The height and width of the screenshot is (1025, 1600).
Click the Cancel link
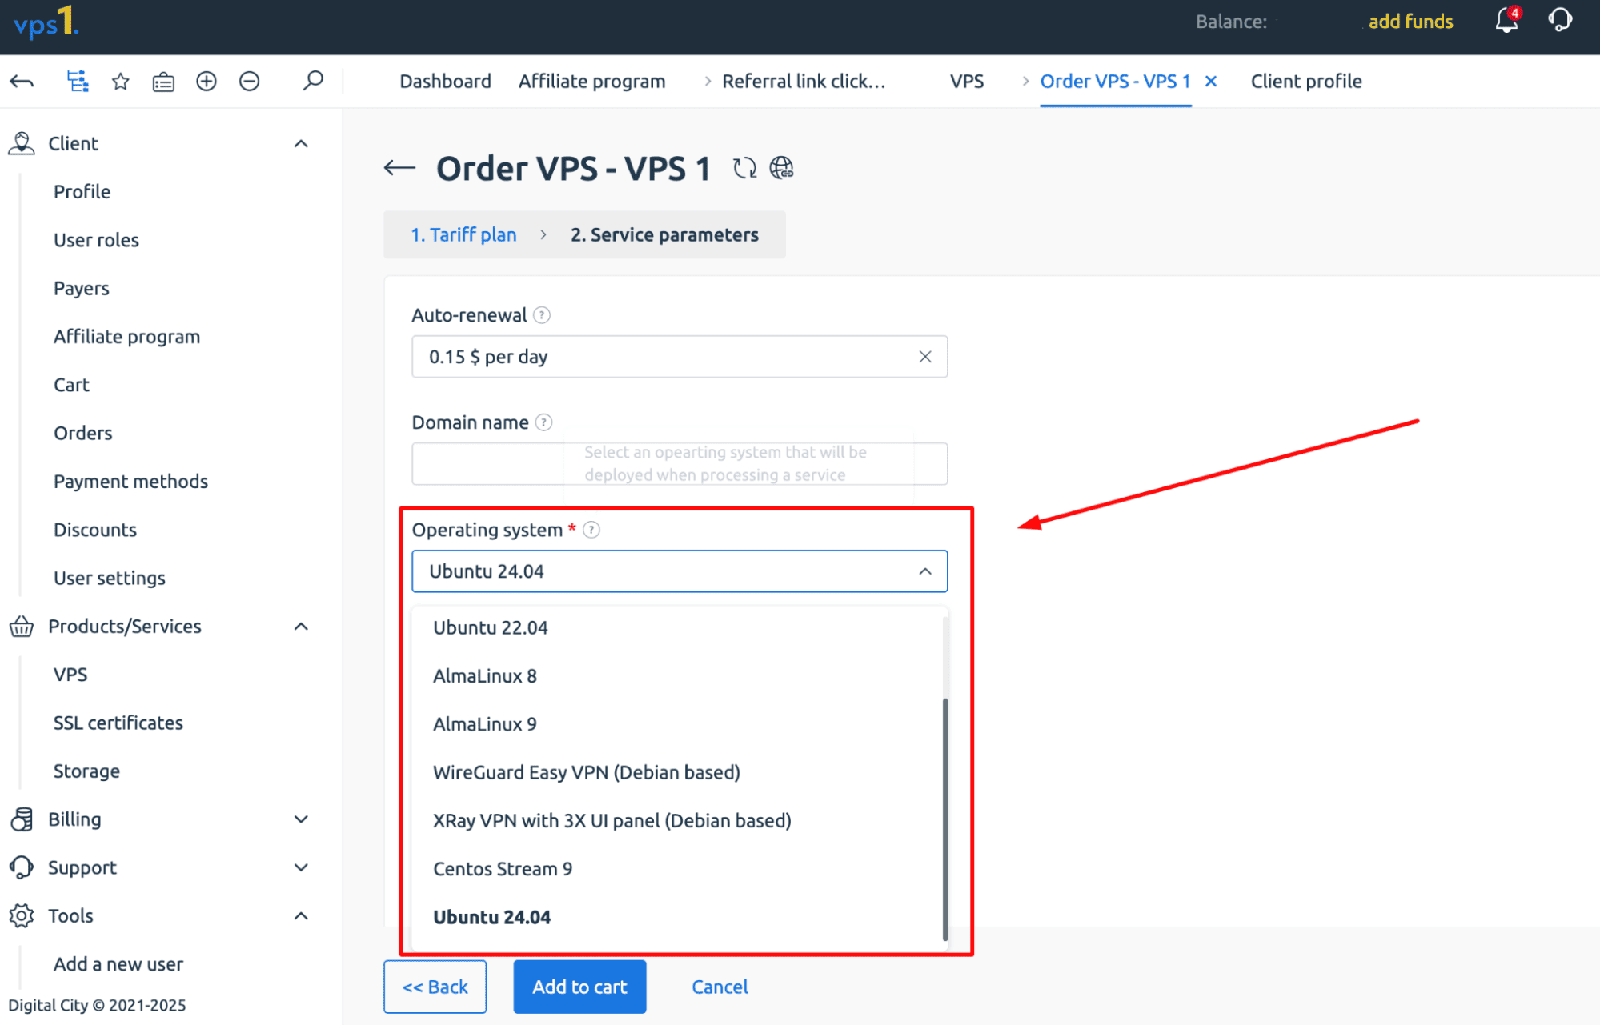pyautogui.click(x=720, y=987)
